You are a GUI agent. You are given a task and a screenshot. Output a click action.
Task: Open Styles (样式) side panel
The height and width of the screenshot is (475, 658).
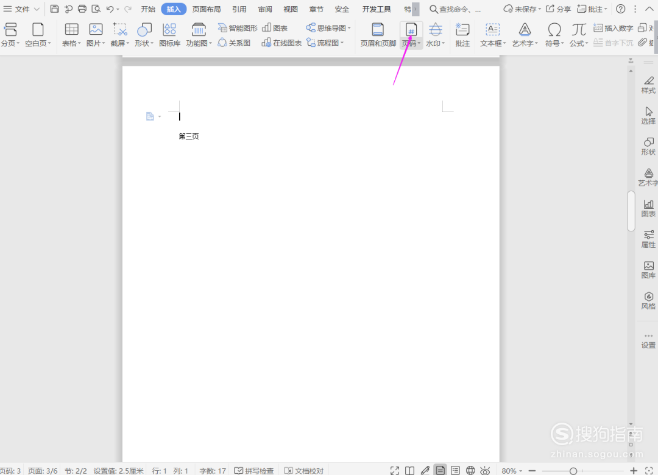coord(648,85)
